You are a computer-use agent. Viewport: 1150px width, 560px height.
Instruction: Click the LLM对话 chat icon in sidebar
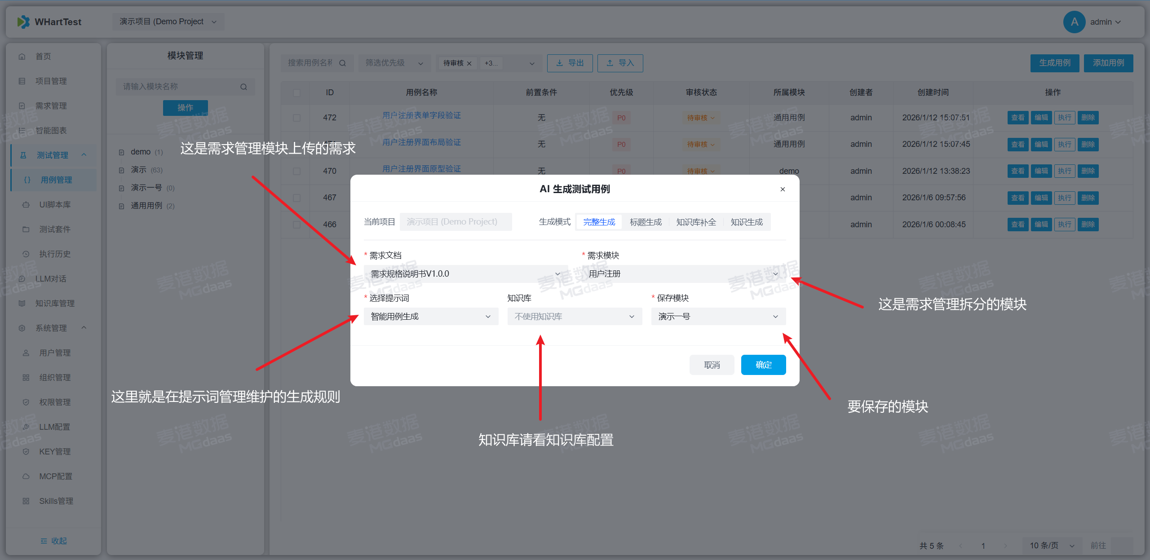tap(22, 279)
